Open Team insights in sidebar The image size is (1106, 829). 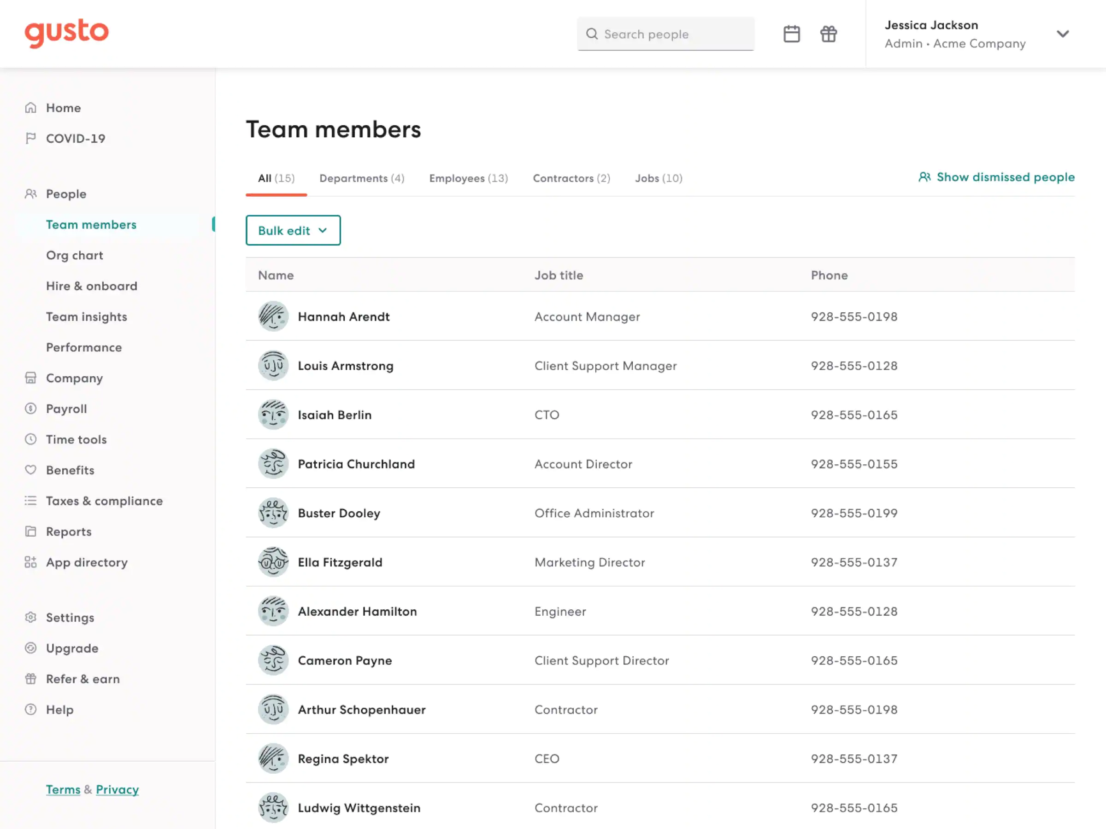click(87, 317)
